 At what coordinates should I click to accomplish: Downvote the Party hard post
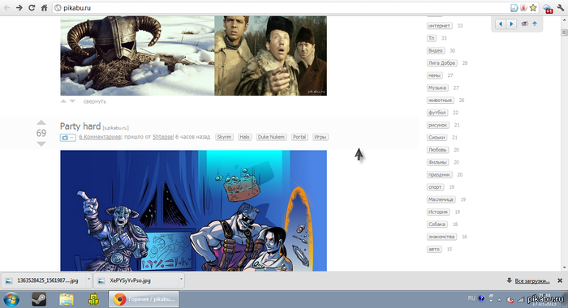point(41,143)
